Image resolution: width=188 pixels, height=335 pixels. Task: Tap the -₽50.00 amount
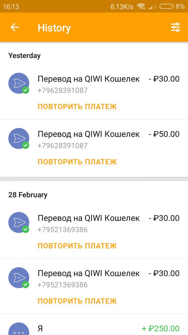pos(164,134)
